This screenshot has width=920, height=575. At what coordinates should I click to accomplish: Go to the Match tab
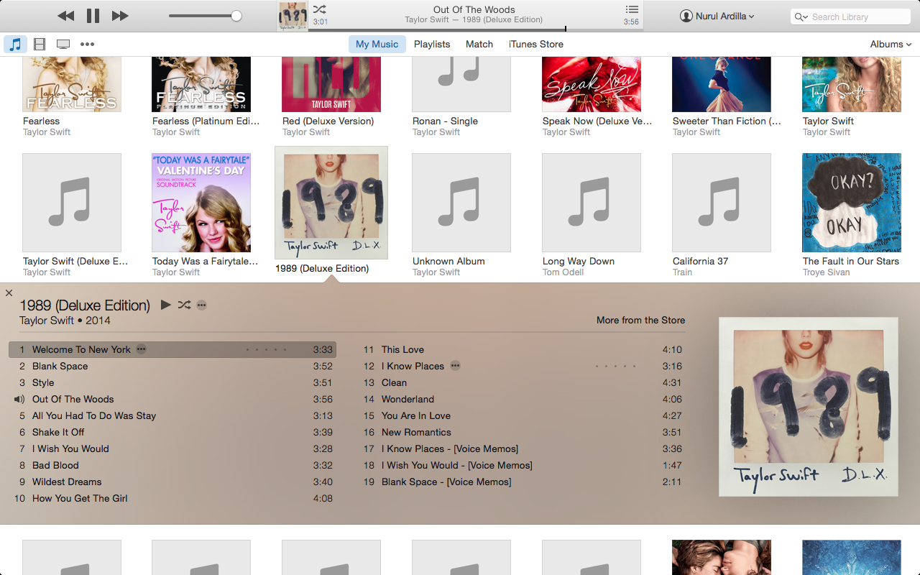tap(479, 44)
